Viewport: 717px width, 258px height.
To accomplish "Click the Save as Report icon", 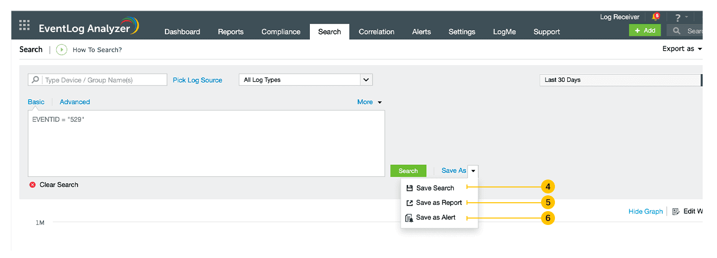I will click(409, 203).
